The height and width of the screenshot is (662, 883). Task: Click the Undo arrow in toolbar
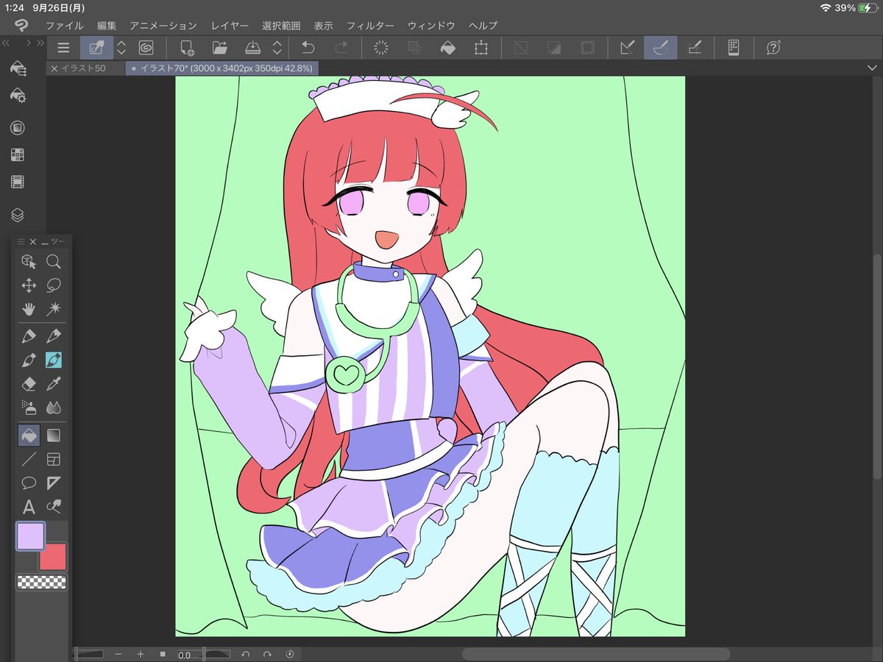[308, 48]
